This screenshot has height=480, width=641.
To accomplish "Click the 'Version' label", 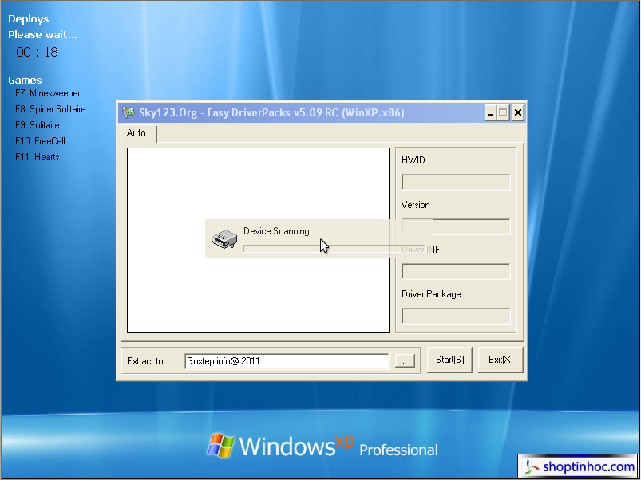I will [415, 205].
